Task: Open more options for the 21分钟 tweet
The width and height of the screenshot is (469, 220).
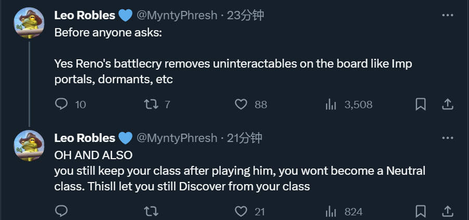Action: click(448, 138)
